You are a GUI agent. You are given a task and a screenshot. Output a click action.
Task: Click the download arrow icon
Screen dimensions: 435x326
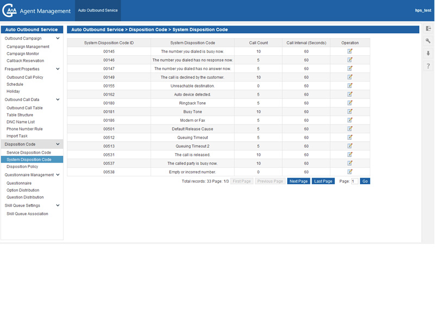428,54
